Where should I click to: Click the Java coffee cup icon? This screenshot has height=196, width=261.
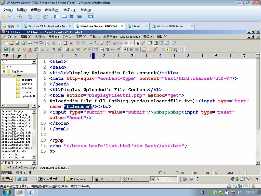[150, 50]
